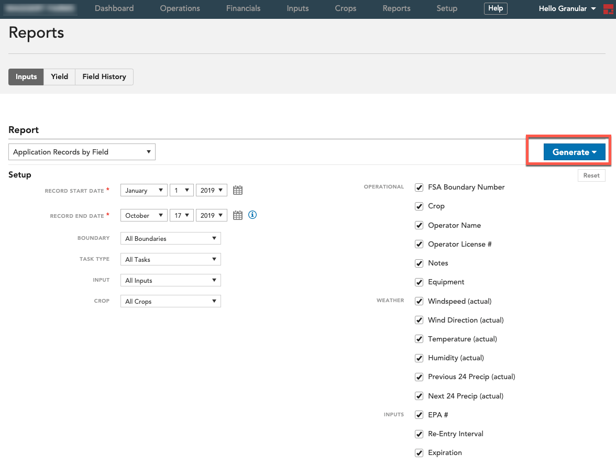Open the Financials menu in top navigation
This screenshot has height=465, width=616.
click(243, 8)
